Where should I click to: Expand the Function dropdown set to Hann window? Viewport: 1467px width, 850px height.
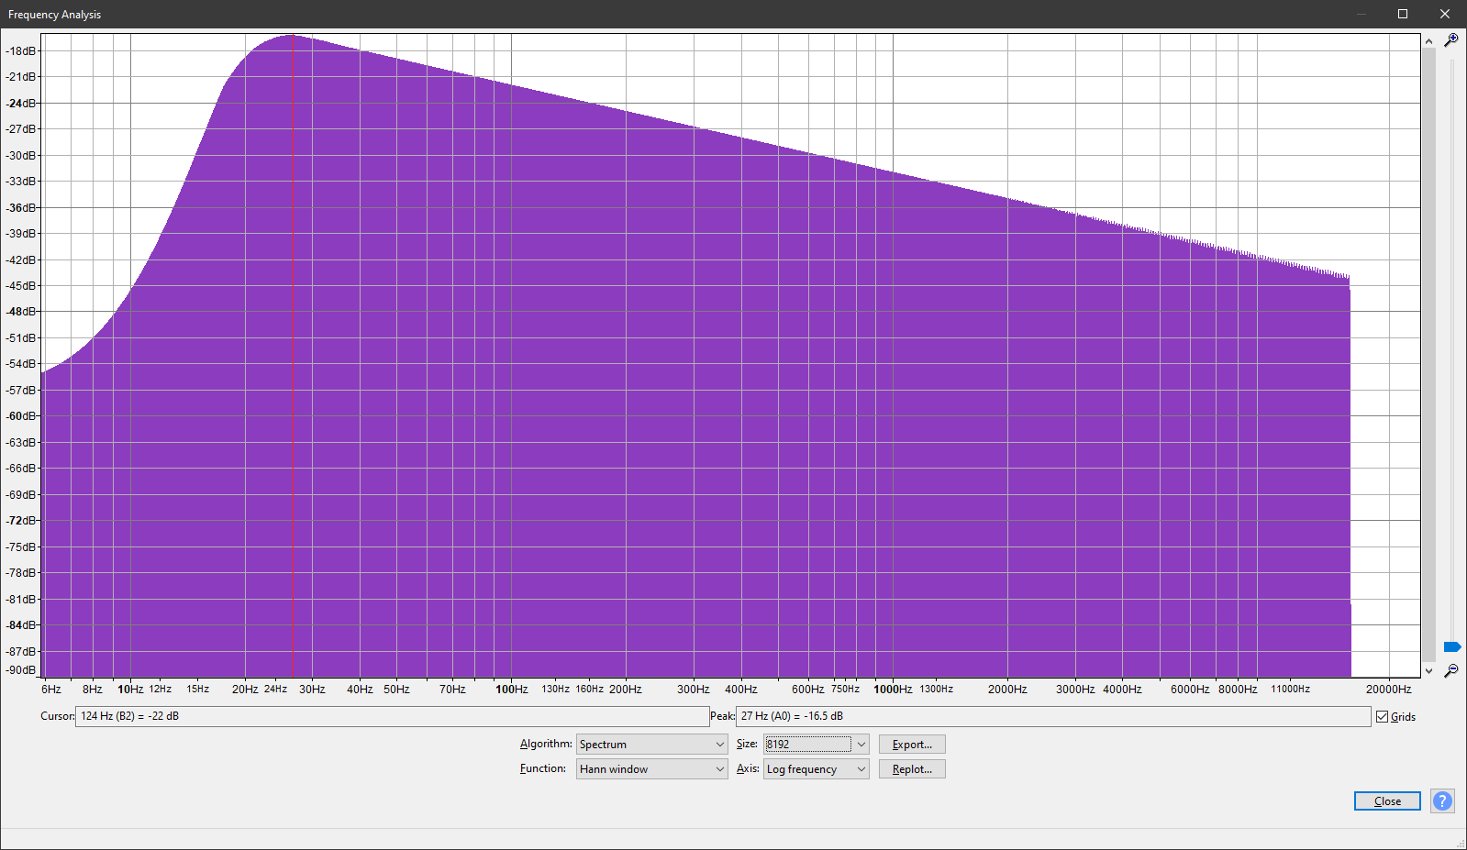tap(651, 769)
